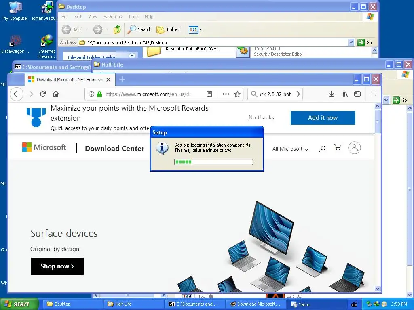Expand address dropdown in Half-Life window
The height and width of the screenshot is (310, 414).
(x=386, y=100)
